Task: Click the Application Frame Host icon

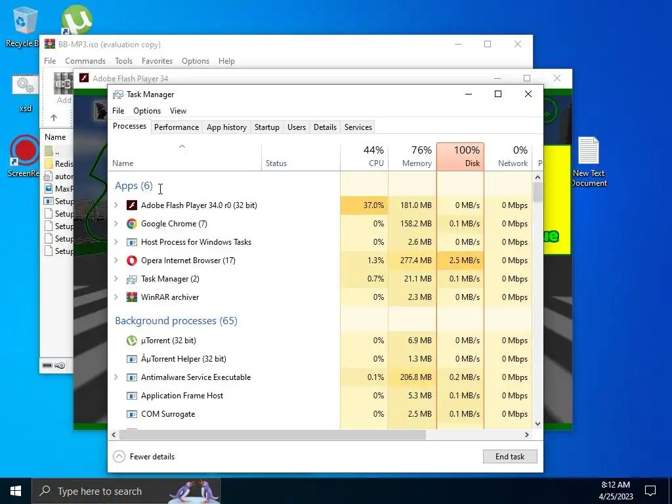Action: 131,396
